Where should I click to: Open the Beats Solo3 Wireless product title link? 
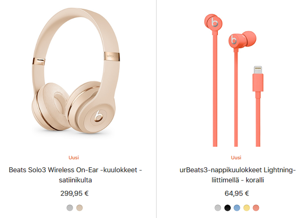[x=75, y=175]
